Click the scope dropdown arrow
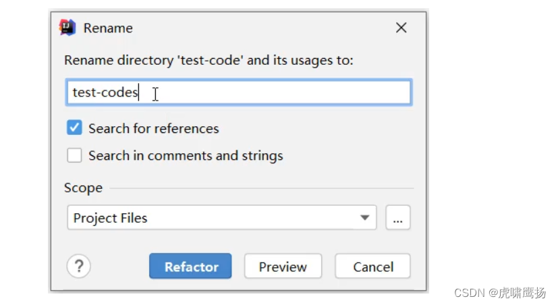 point(364,218)
